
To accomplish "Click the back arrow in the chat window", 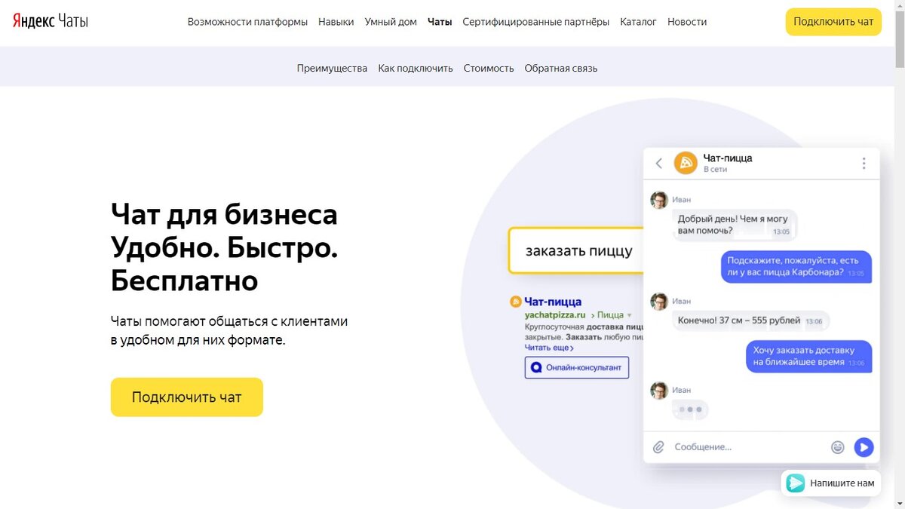I will coord(658,161).
